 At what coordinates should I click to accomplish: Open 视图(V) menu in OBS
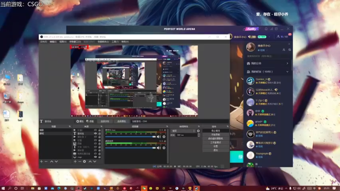[63, 42]
